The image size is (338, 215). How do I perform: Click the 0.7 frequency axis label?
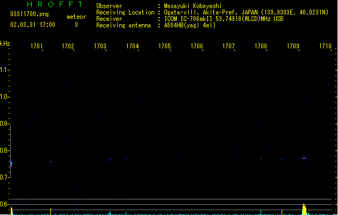pos(4,177)
